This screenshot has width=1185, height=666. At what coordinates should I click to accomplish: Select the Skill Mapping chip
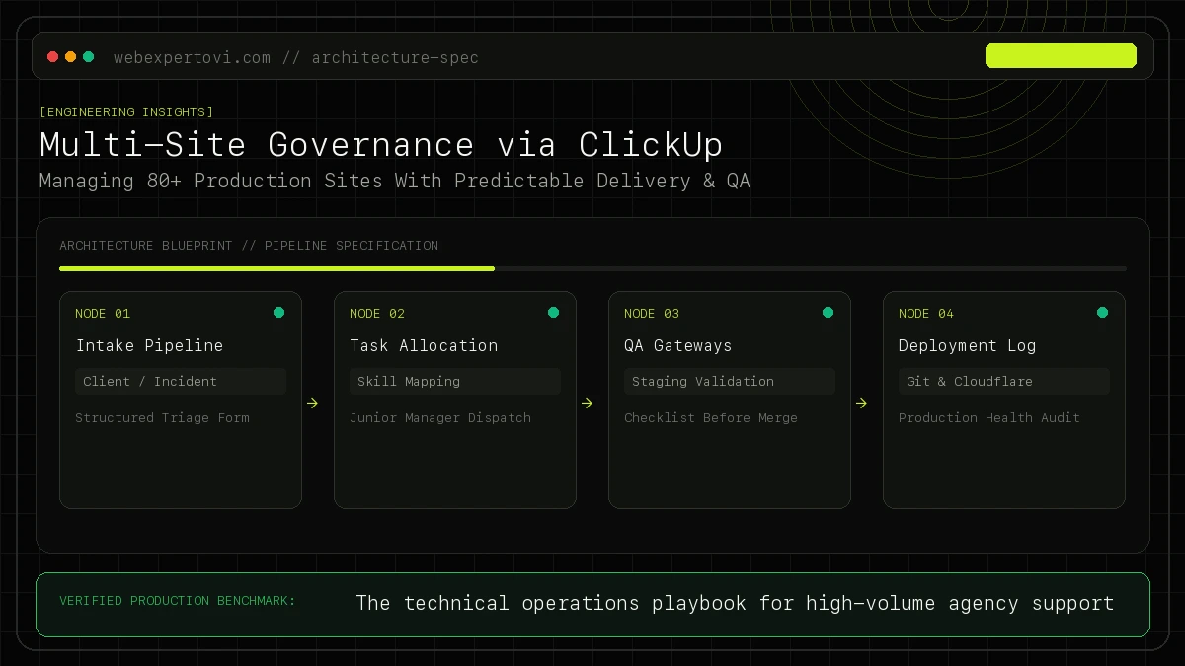455,382
